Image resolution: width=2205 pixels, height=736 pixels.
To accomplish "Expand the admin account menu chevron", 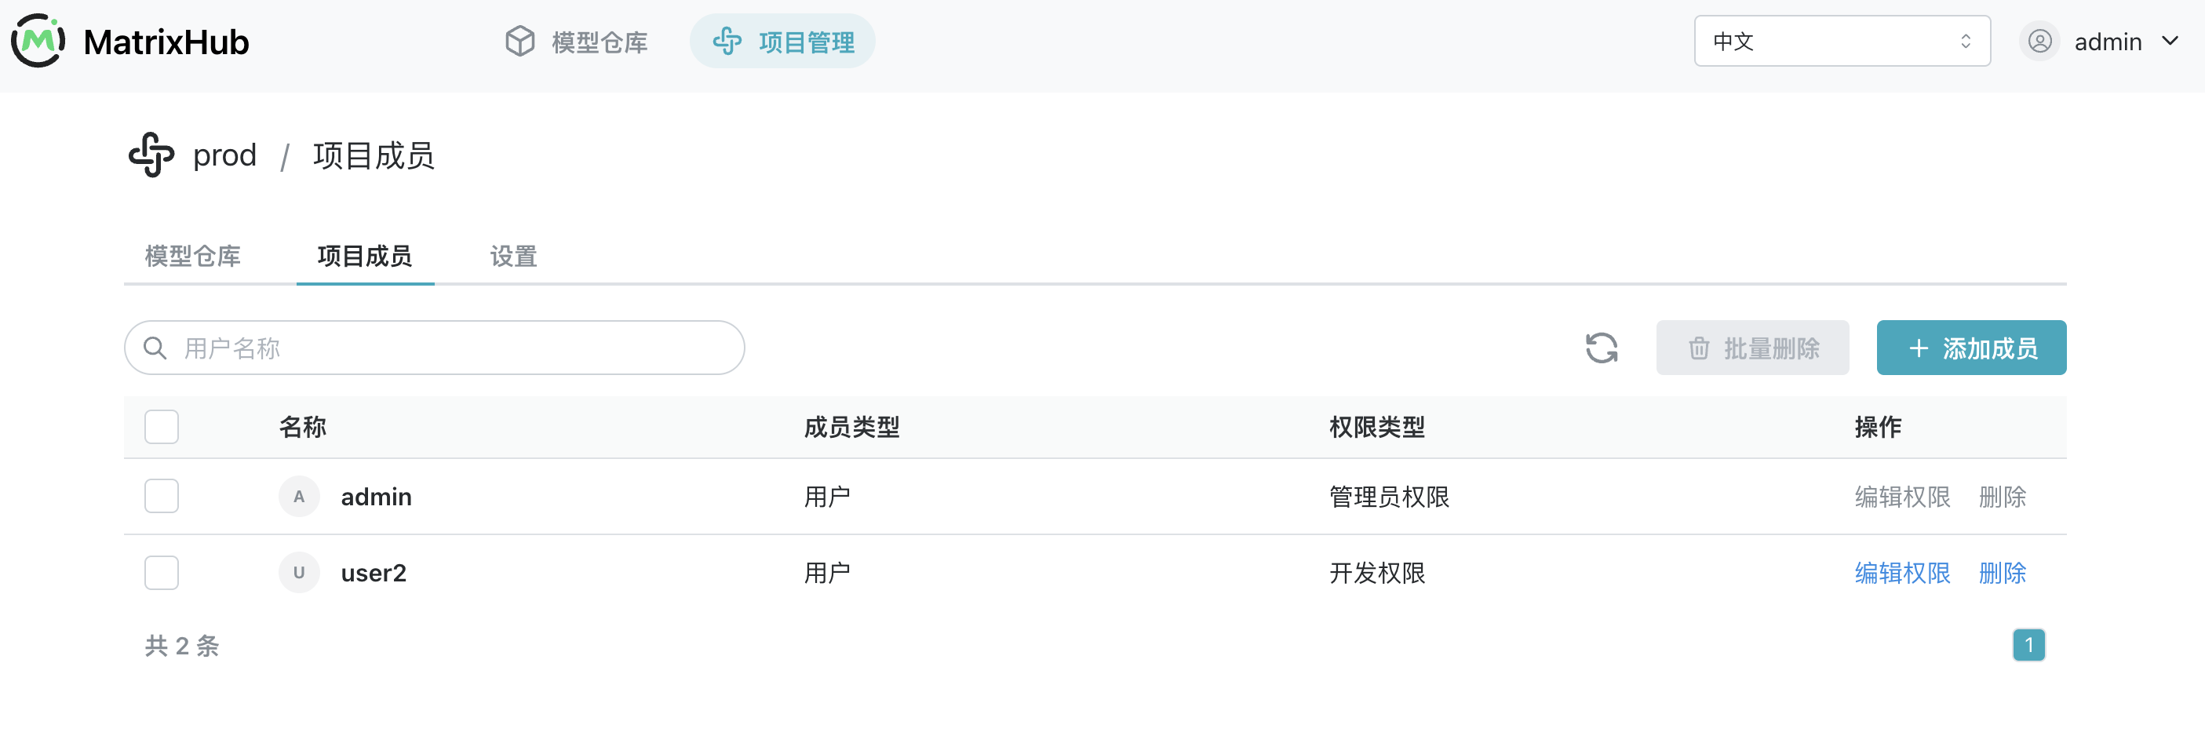I will pos(2170,41).
